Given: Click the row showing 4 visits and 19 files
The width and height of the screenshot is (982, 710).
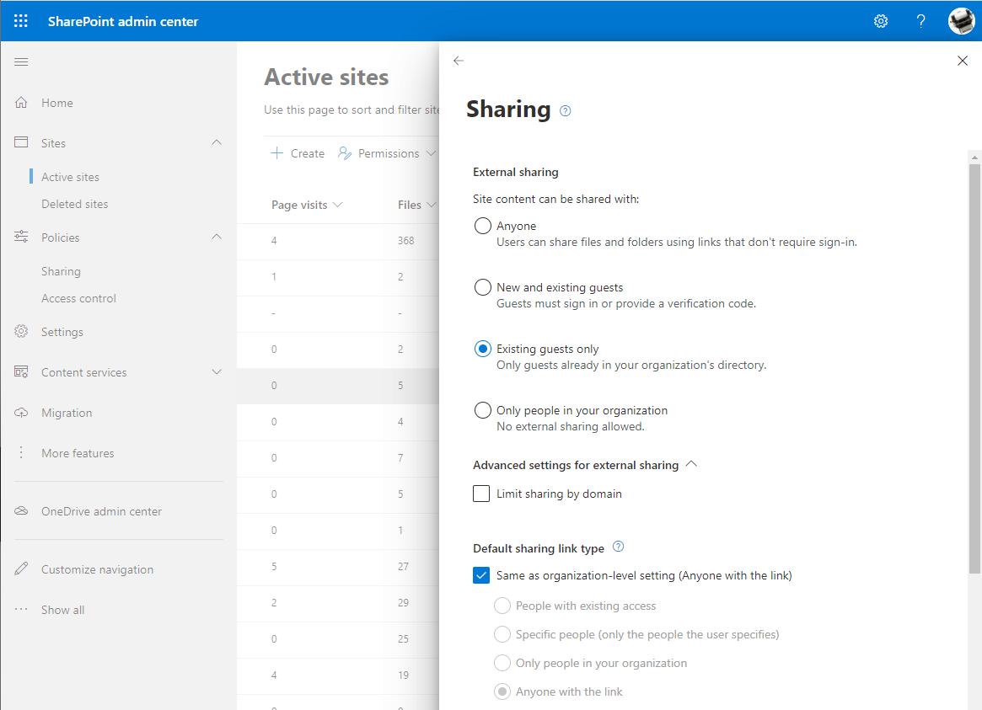Looking at the screenshot, I should click(338, 675).
